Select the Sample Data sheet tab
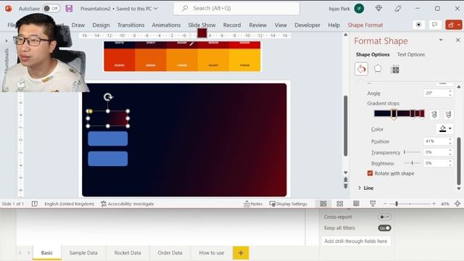The height and width of the screenshot is (261, 464). (83, 253)
